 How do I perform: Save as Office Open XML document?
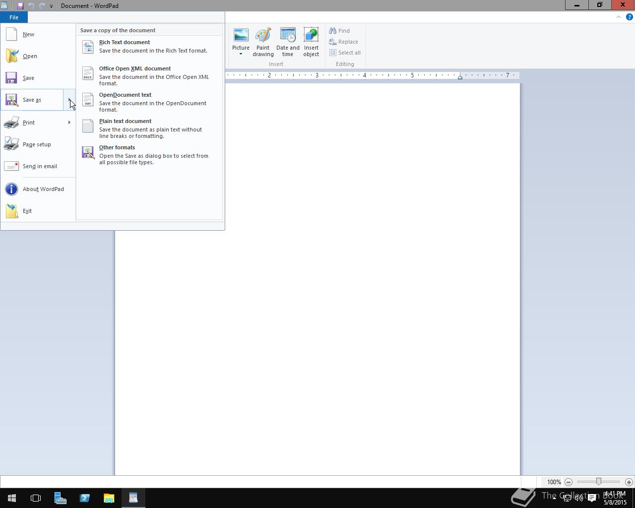(x=149, y=76)
